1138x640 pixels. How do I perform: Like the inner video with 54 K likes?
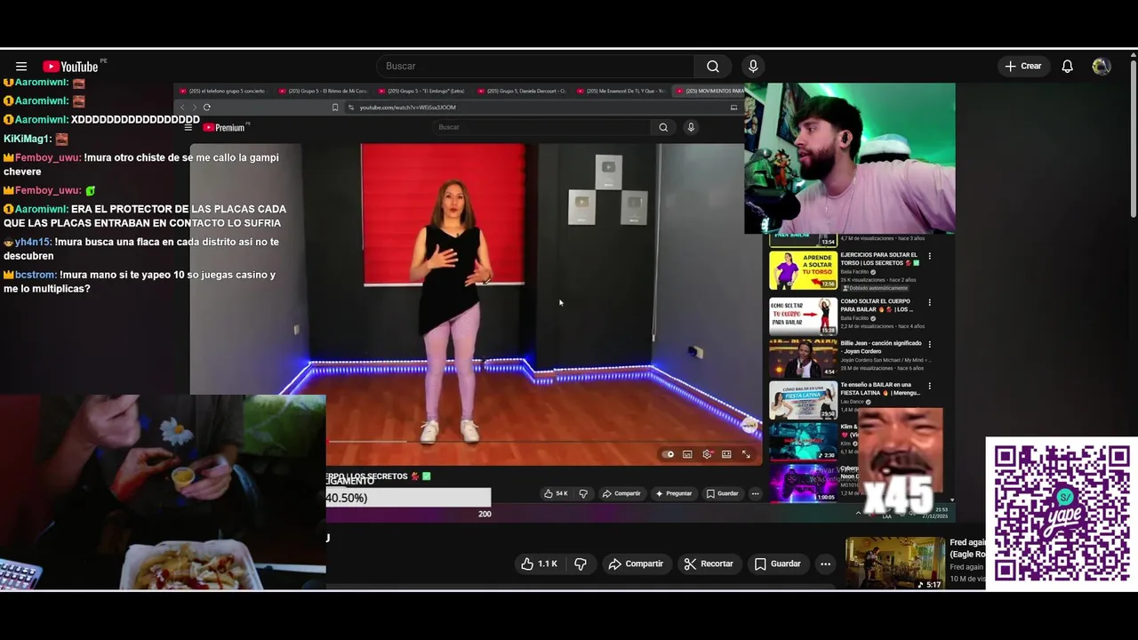pos(556,493)
